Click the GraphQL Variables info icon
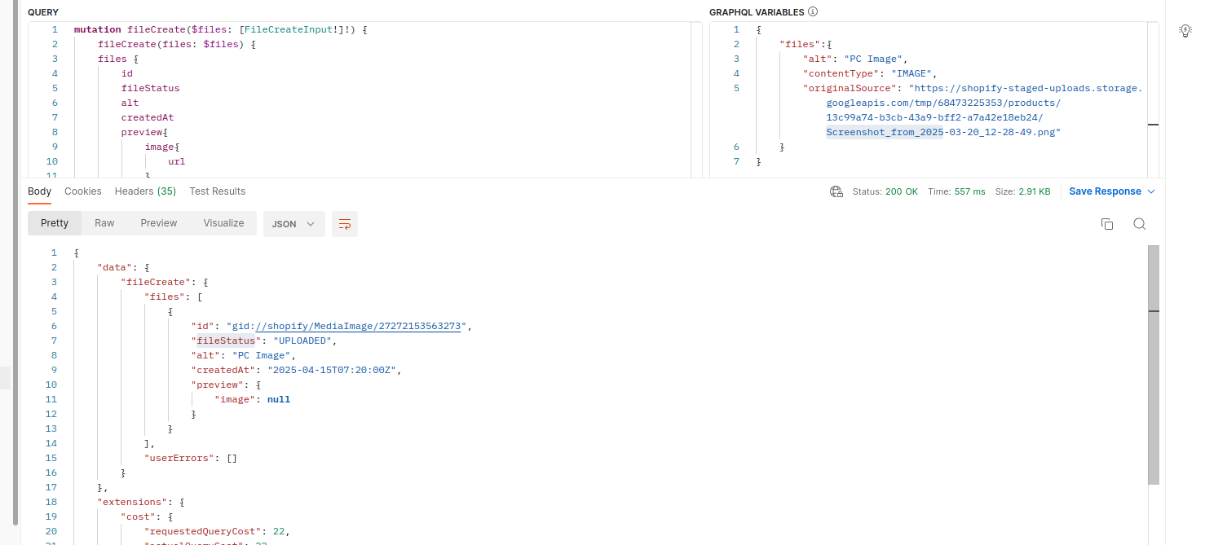 point(813,12)
